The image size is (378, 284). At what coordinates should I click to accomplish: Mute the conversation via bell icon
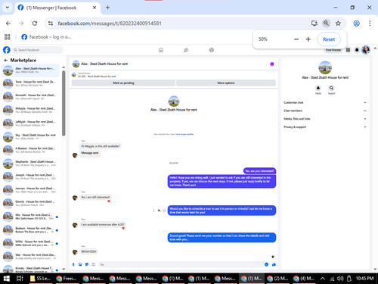(x=318, y=88)
